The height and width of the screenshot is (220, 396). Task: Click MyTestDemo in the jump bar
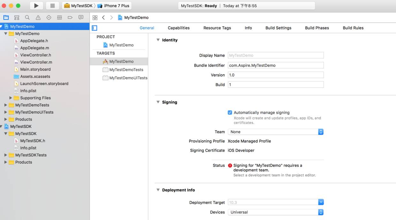click(x=133, y=18)
